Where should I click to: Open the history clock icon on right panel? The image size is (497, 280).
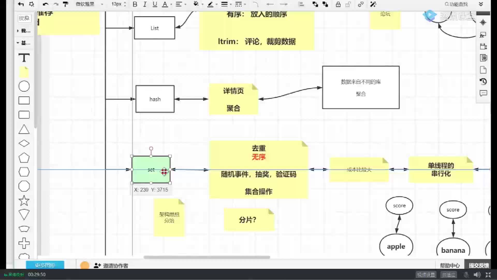tap(483, 82)
